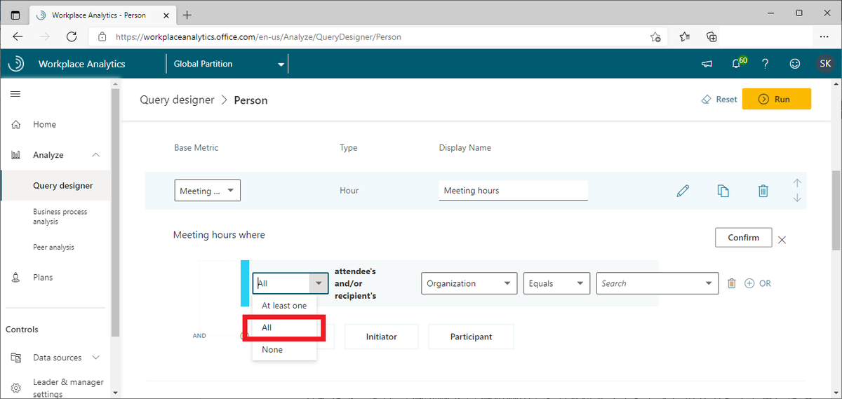Image resolution: width=842 pixels, height=399 pixels.
Task: Click the 'Meeting hours where' text
Action: click(x=219, y=235)
